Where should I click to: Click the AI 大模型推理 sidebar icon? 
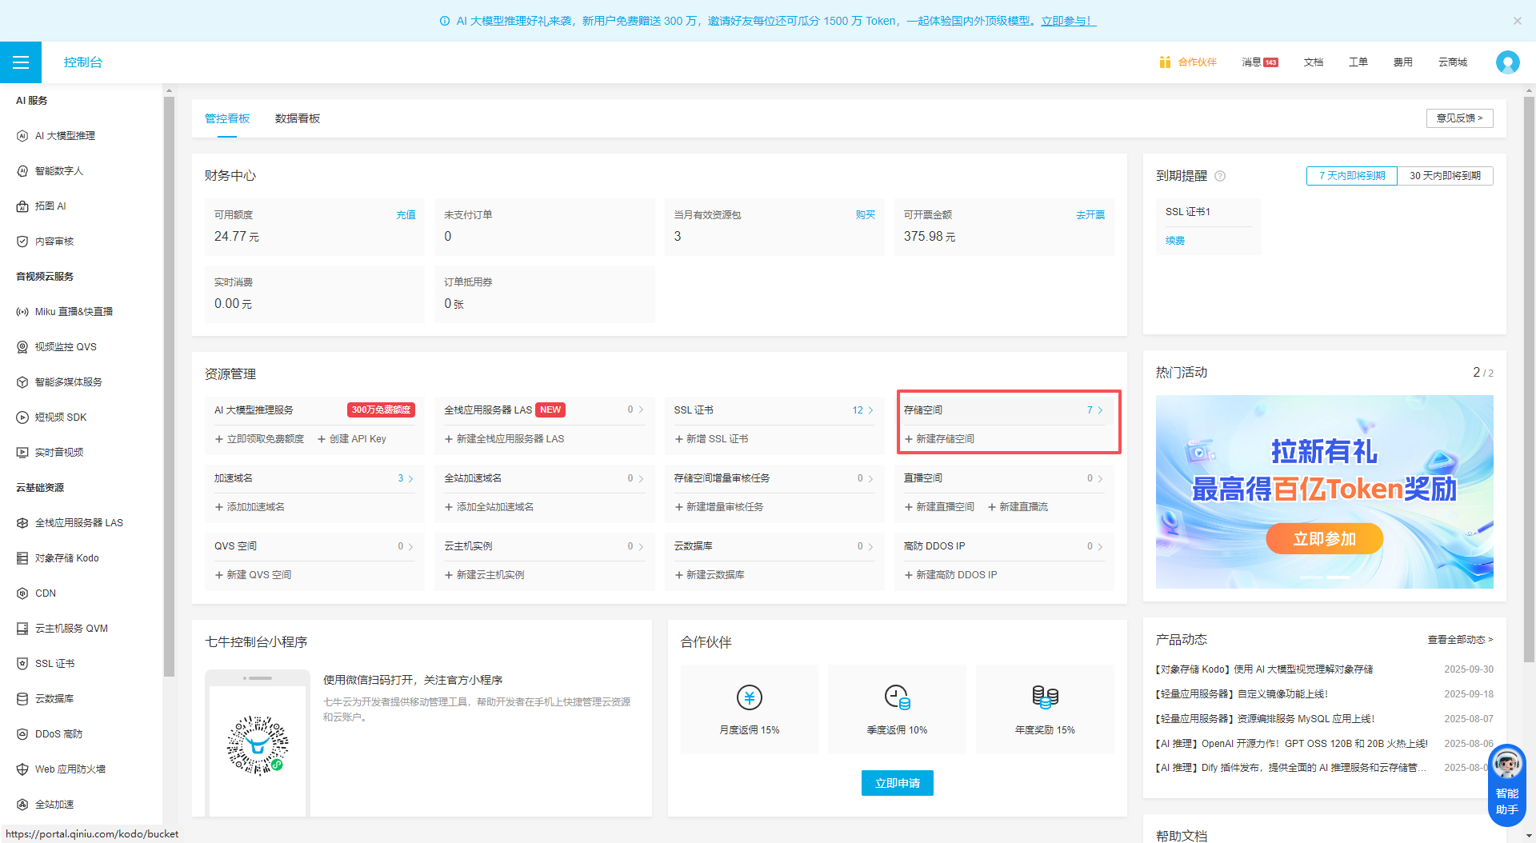[22, 136]
